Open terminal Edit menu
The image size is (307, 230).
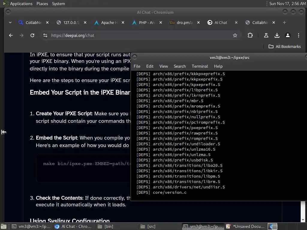[150, 66]
